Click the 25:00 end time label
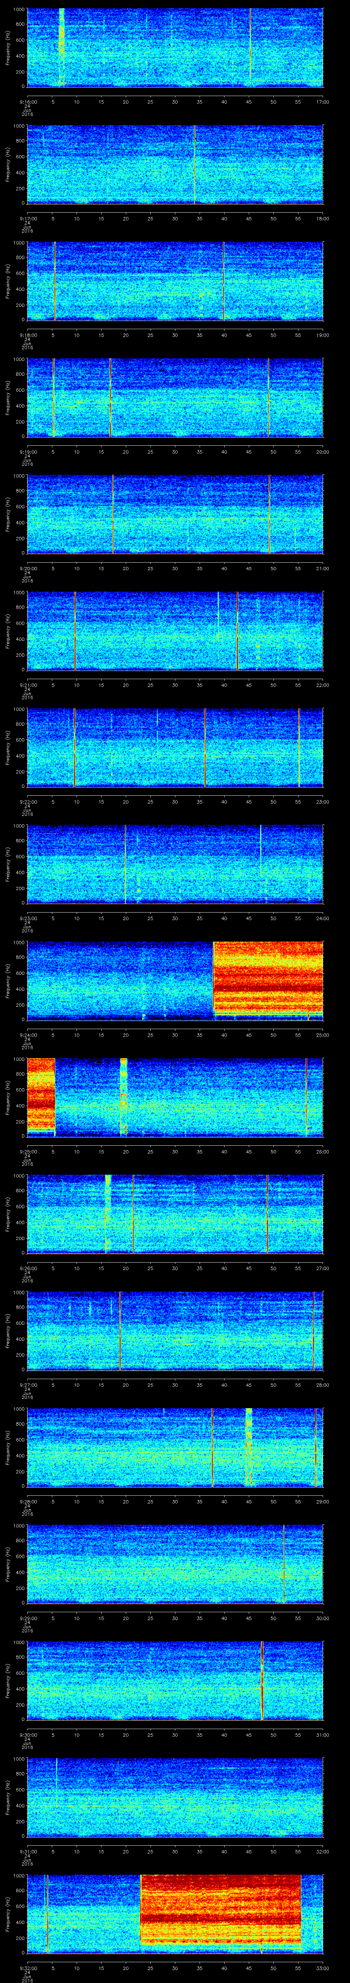 pos(322,1035)
